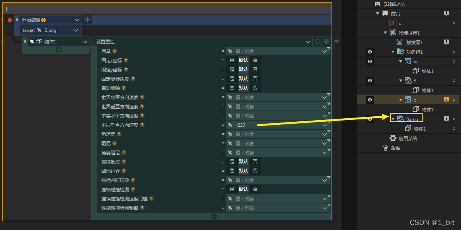Collapse the t object node
The width and height of the screenshot is (461, 230).
coord(401,100)
